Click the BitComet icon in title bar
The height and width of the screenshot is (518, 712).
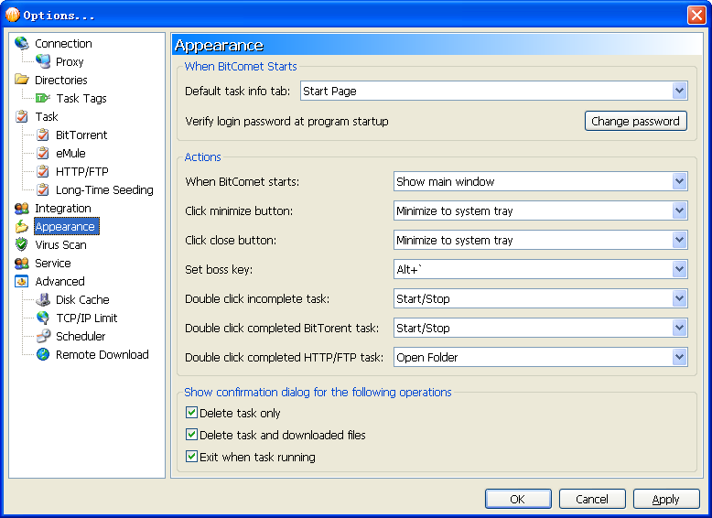click(12, 15)
